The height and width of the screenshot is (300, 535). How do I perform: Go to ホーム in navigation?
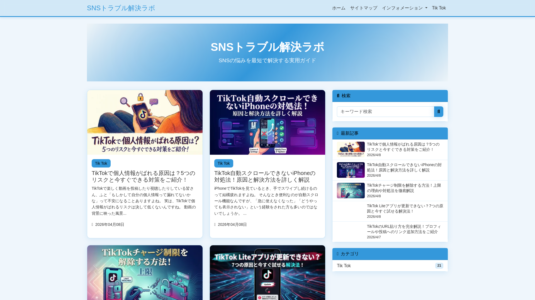tap(339, 8)
